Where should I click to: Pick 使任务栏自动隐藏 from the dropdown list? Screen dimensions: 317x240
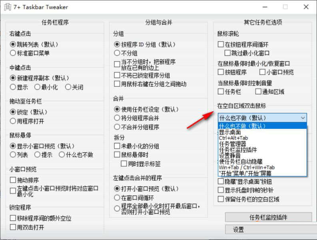tap(262, 162)
